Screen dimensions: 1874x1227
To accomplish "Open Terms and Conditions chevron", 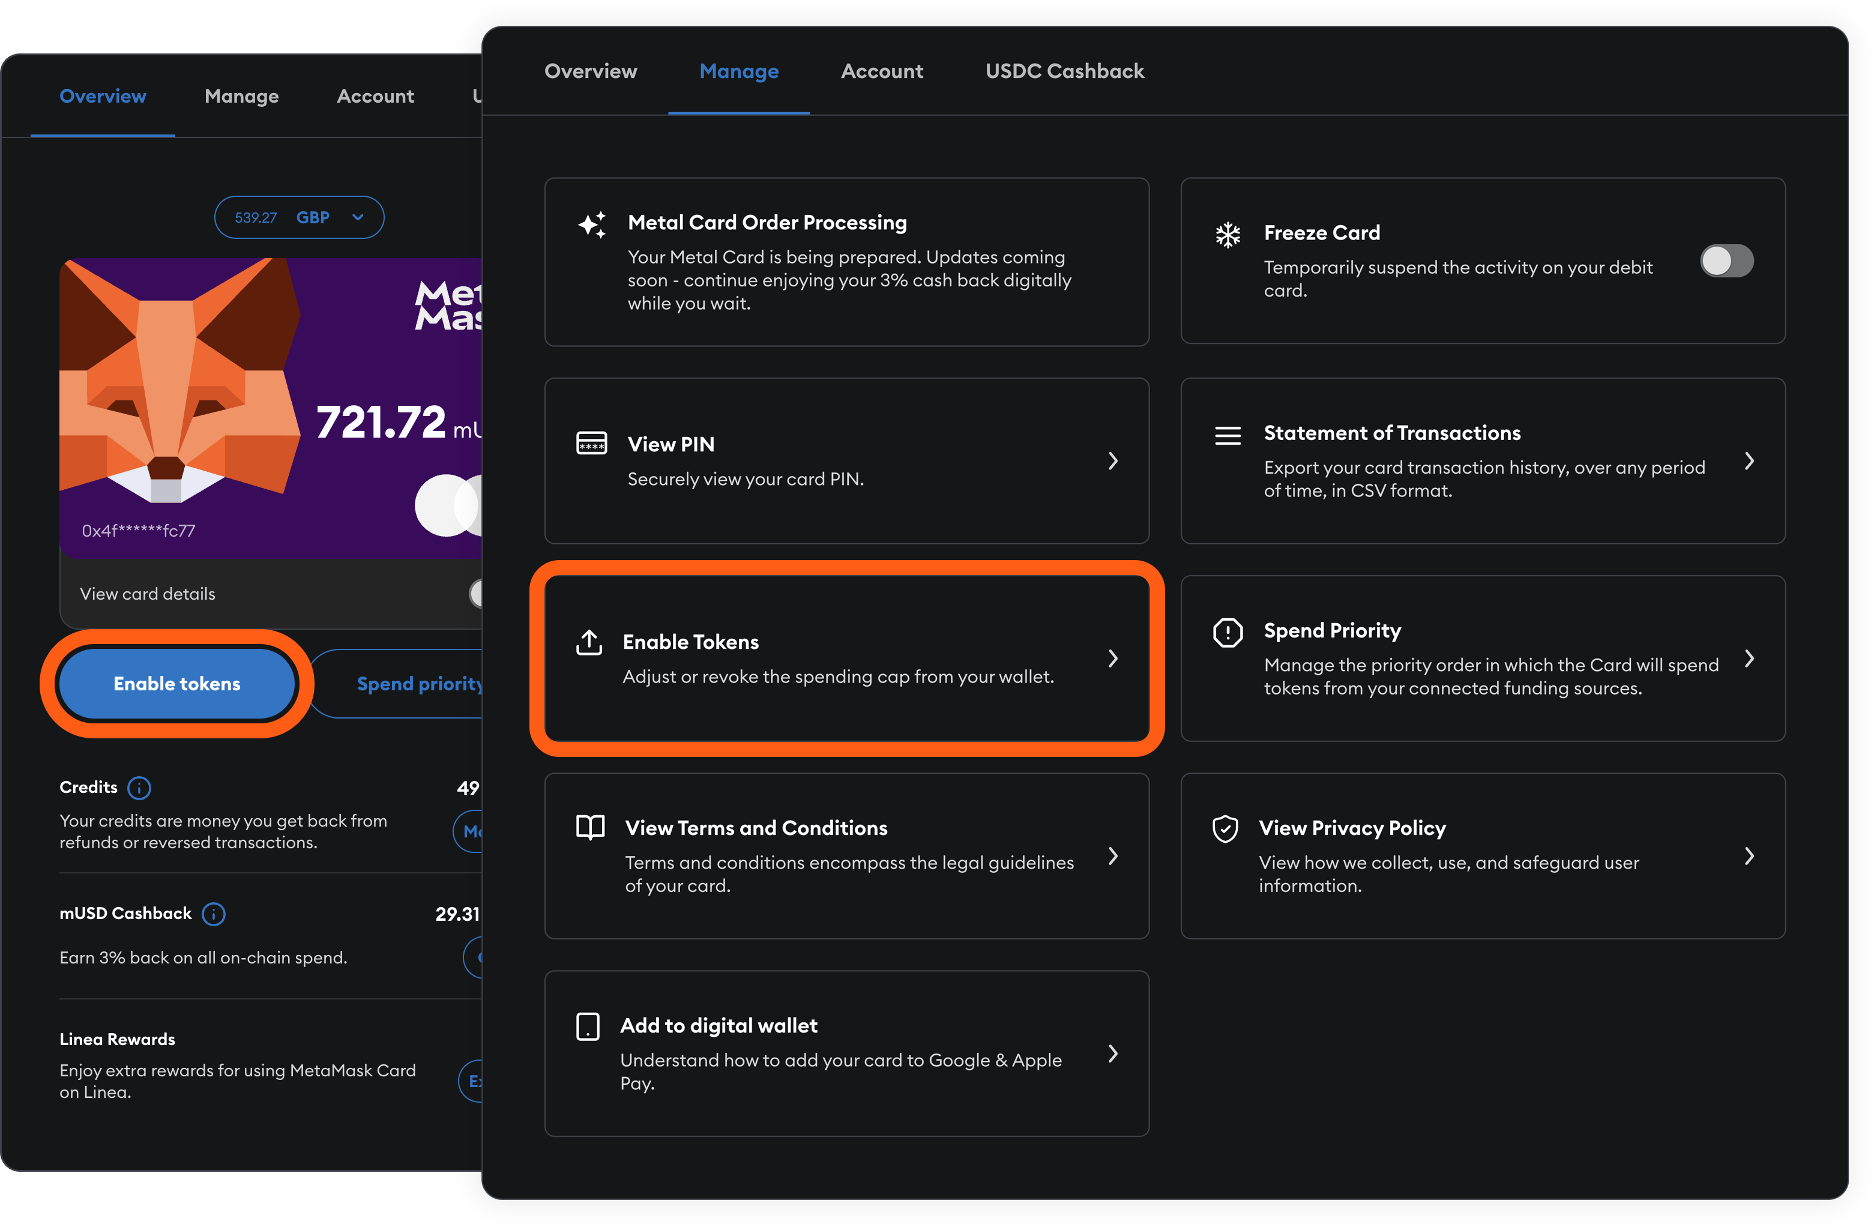I will click(1113, 856).
